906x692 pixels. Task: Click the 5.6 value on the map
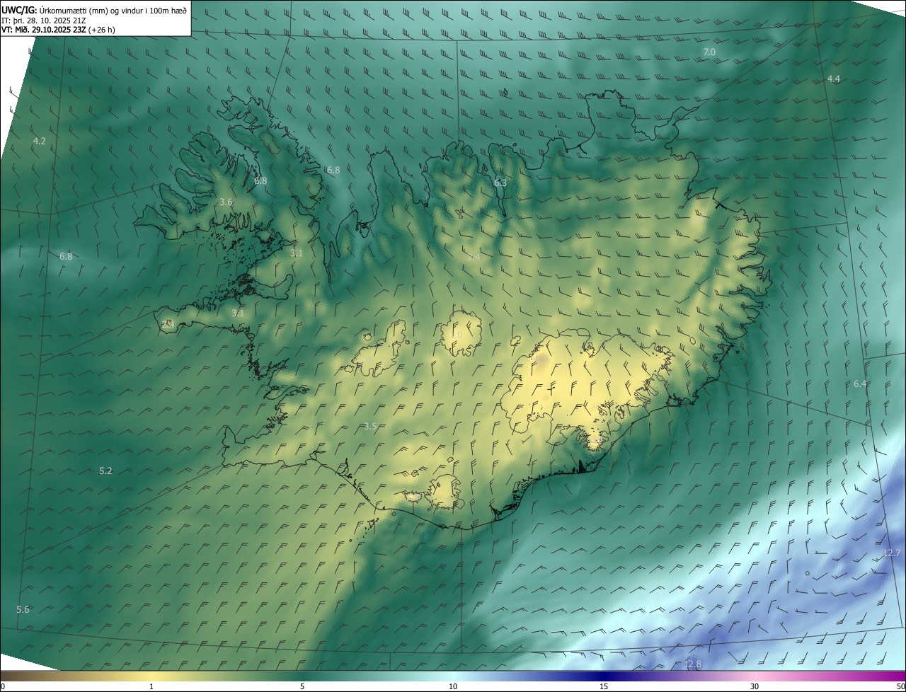(23, 610)
